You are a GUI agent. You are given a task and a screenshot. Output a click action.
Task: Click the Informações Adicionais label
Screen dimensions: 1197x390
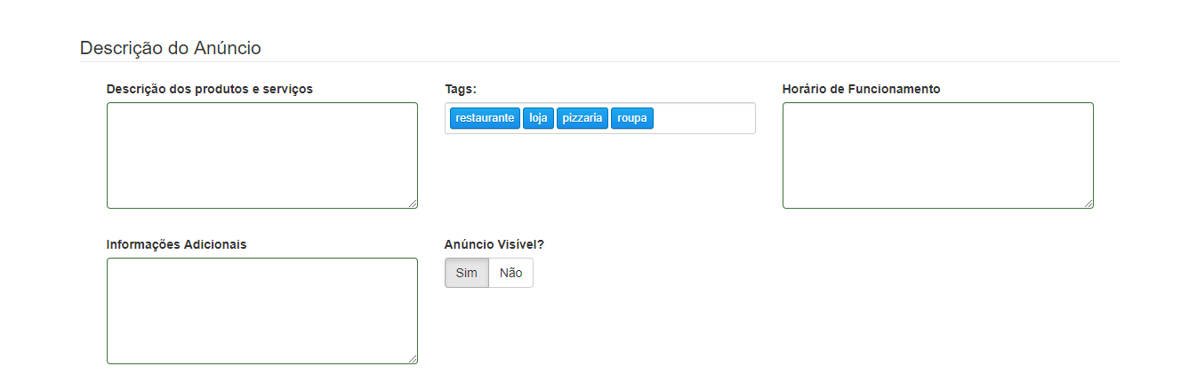coord(177,244)
